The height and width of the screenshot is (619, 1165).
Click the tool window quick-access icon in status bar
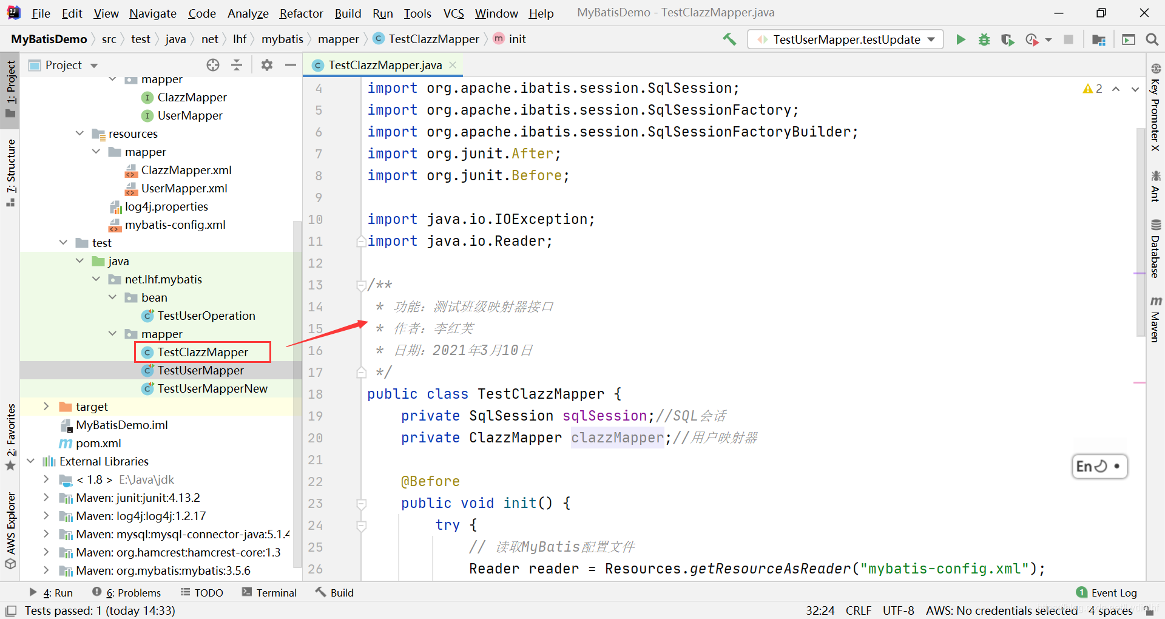pyautogui.click(x=10, y=611)
